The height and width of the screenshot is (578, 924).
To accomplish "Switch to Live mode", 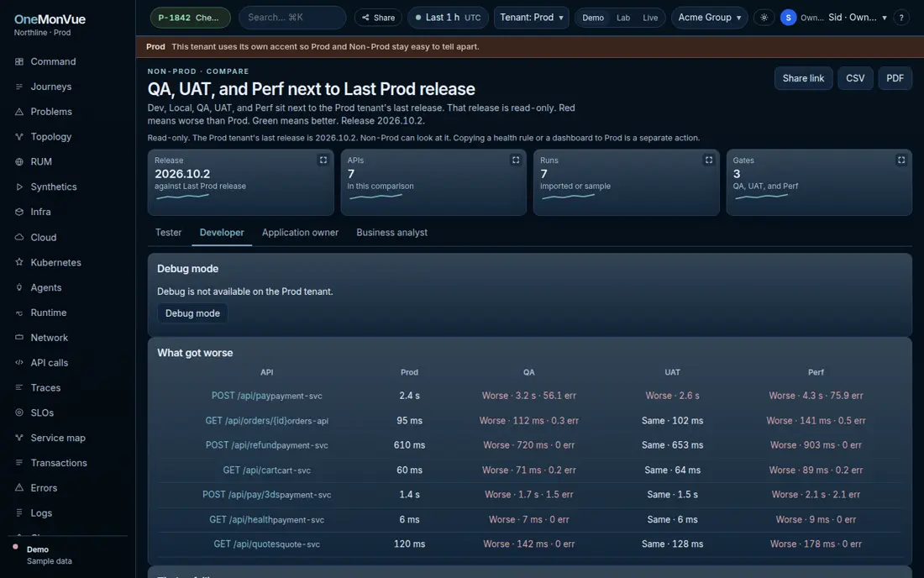I will point(650,18).
